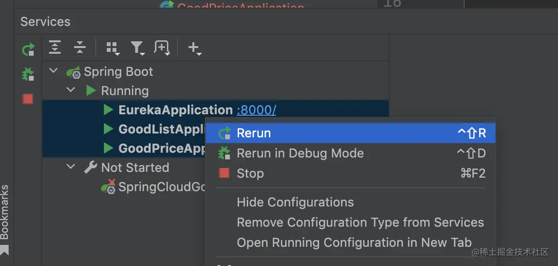Image resolution: width=558 pixels, height=266 pixels.
Task: Open the :8000/ link for EurekaApplication
Action: pos(256,110)
